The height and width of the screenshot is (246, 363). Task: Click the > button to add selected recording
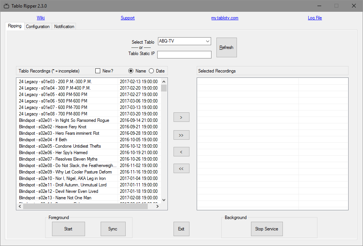181,117
